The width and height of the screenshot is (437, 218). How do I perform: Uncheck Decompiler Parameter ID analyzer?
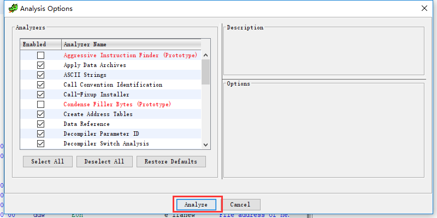pos(40,134)
